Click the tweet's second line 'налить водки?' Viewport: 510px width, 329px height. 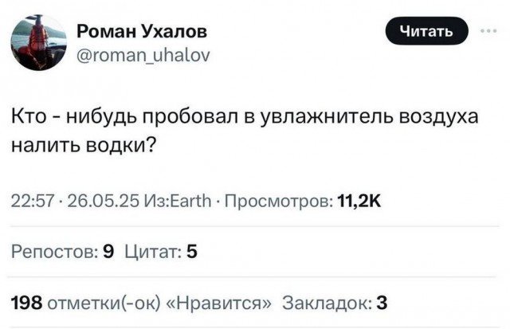click(x=83, y=145)
